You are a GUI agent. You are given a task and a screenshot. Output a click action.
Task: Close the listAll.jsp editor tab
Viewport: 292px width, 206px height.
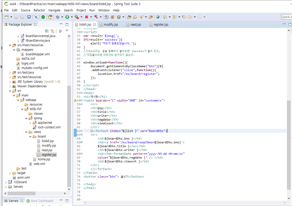point(94,25)
